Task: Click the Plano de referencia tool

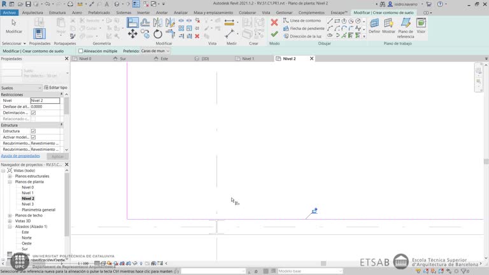Action: click(x=406, y=29)
